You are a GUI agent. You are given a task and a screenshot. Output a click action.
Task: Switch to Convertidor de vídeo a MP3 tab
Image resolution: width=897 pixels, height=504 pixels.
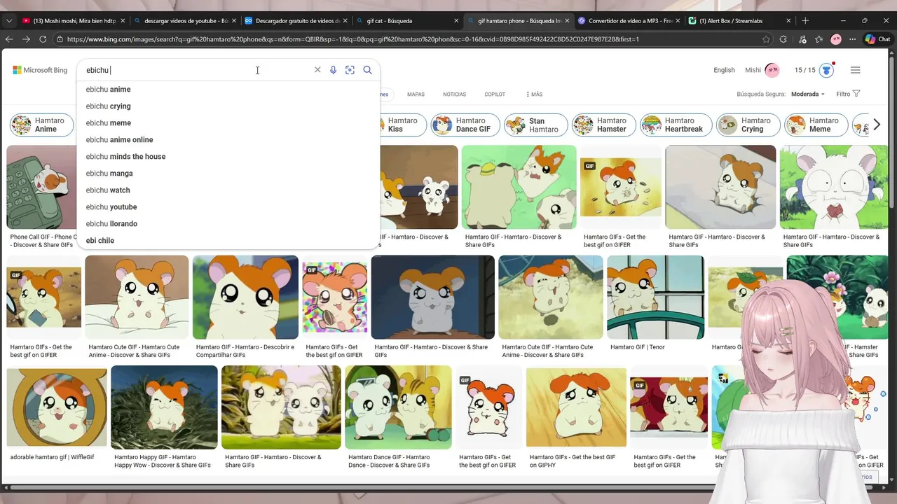point(629,21)
